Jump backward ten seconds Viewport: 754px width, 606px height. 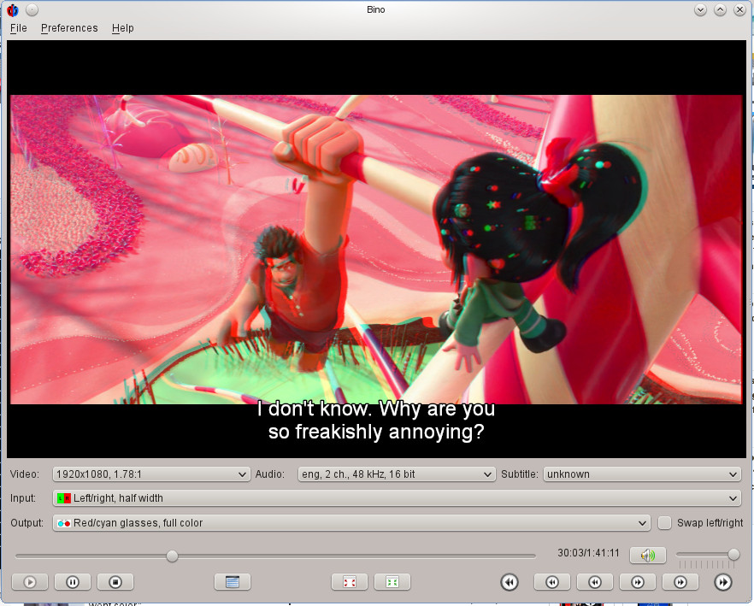point(595,582)
